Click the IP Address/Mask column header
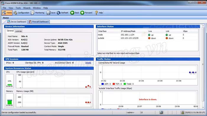 [128, 31]
